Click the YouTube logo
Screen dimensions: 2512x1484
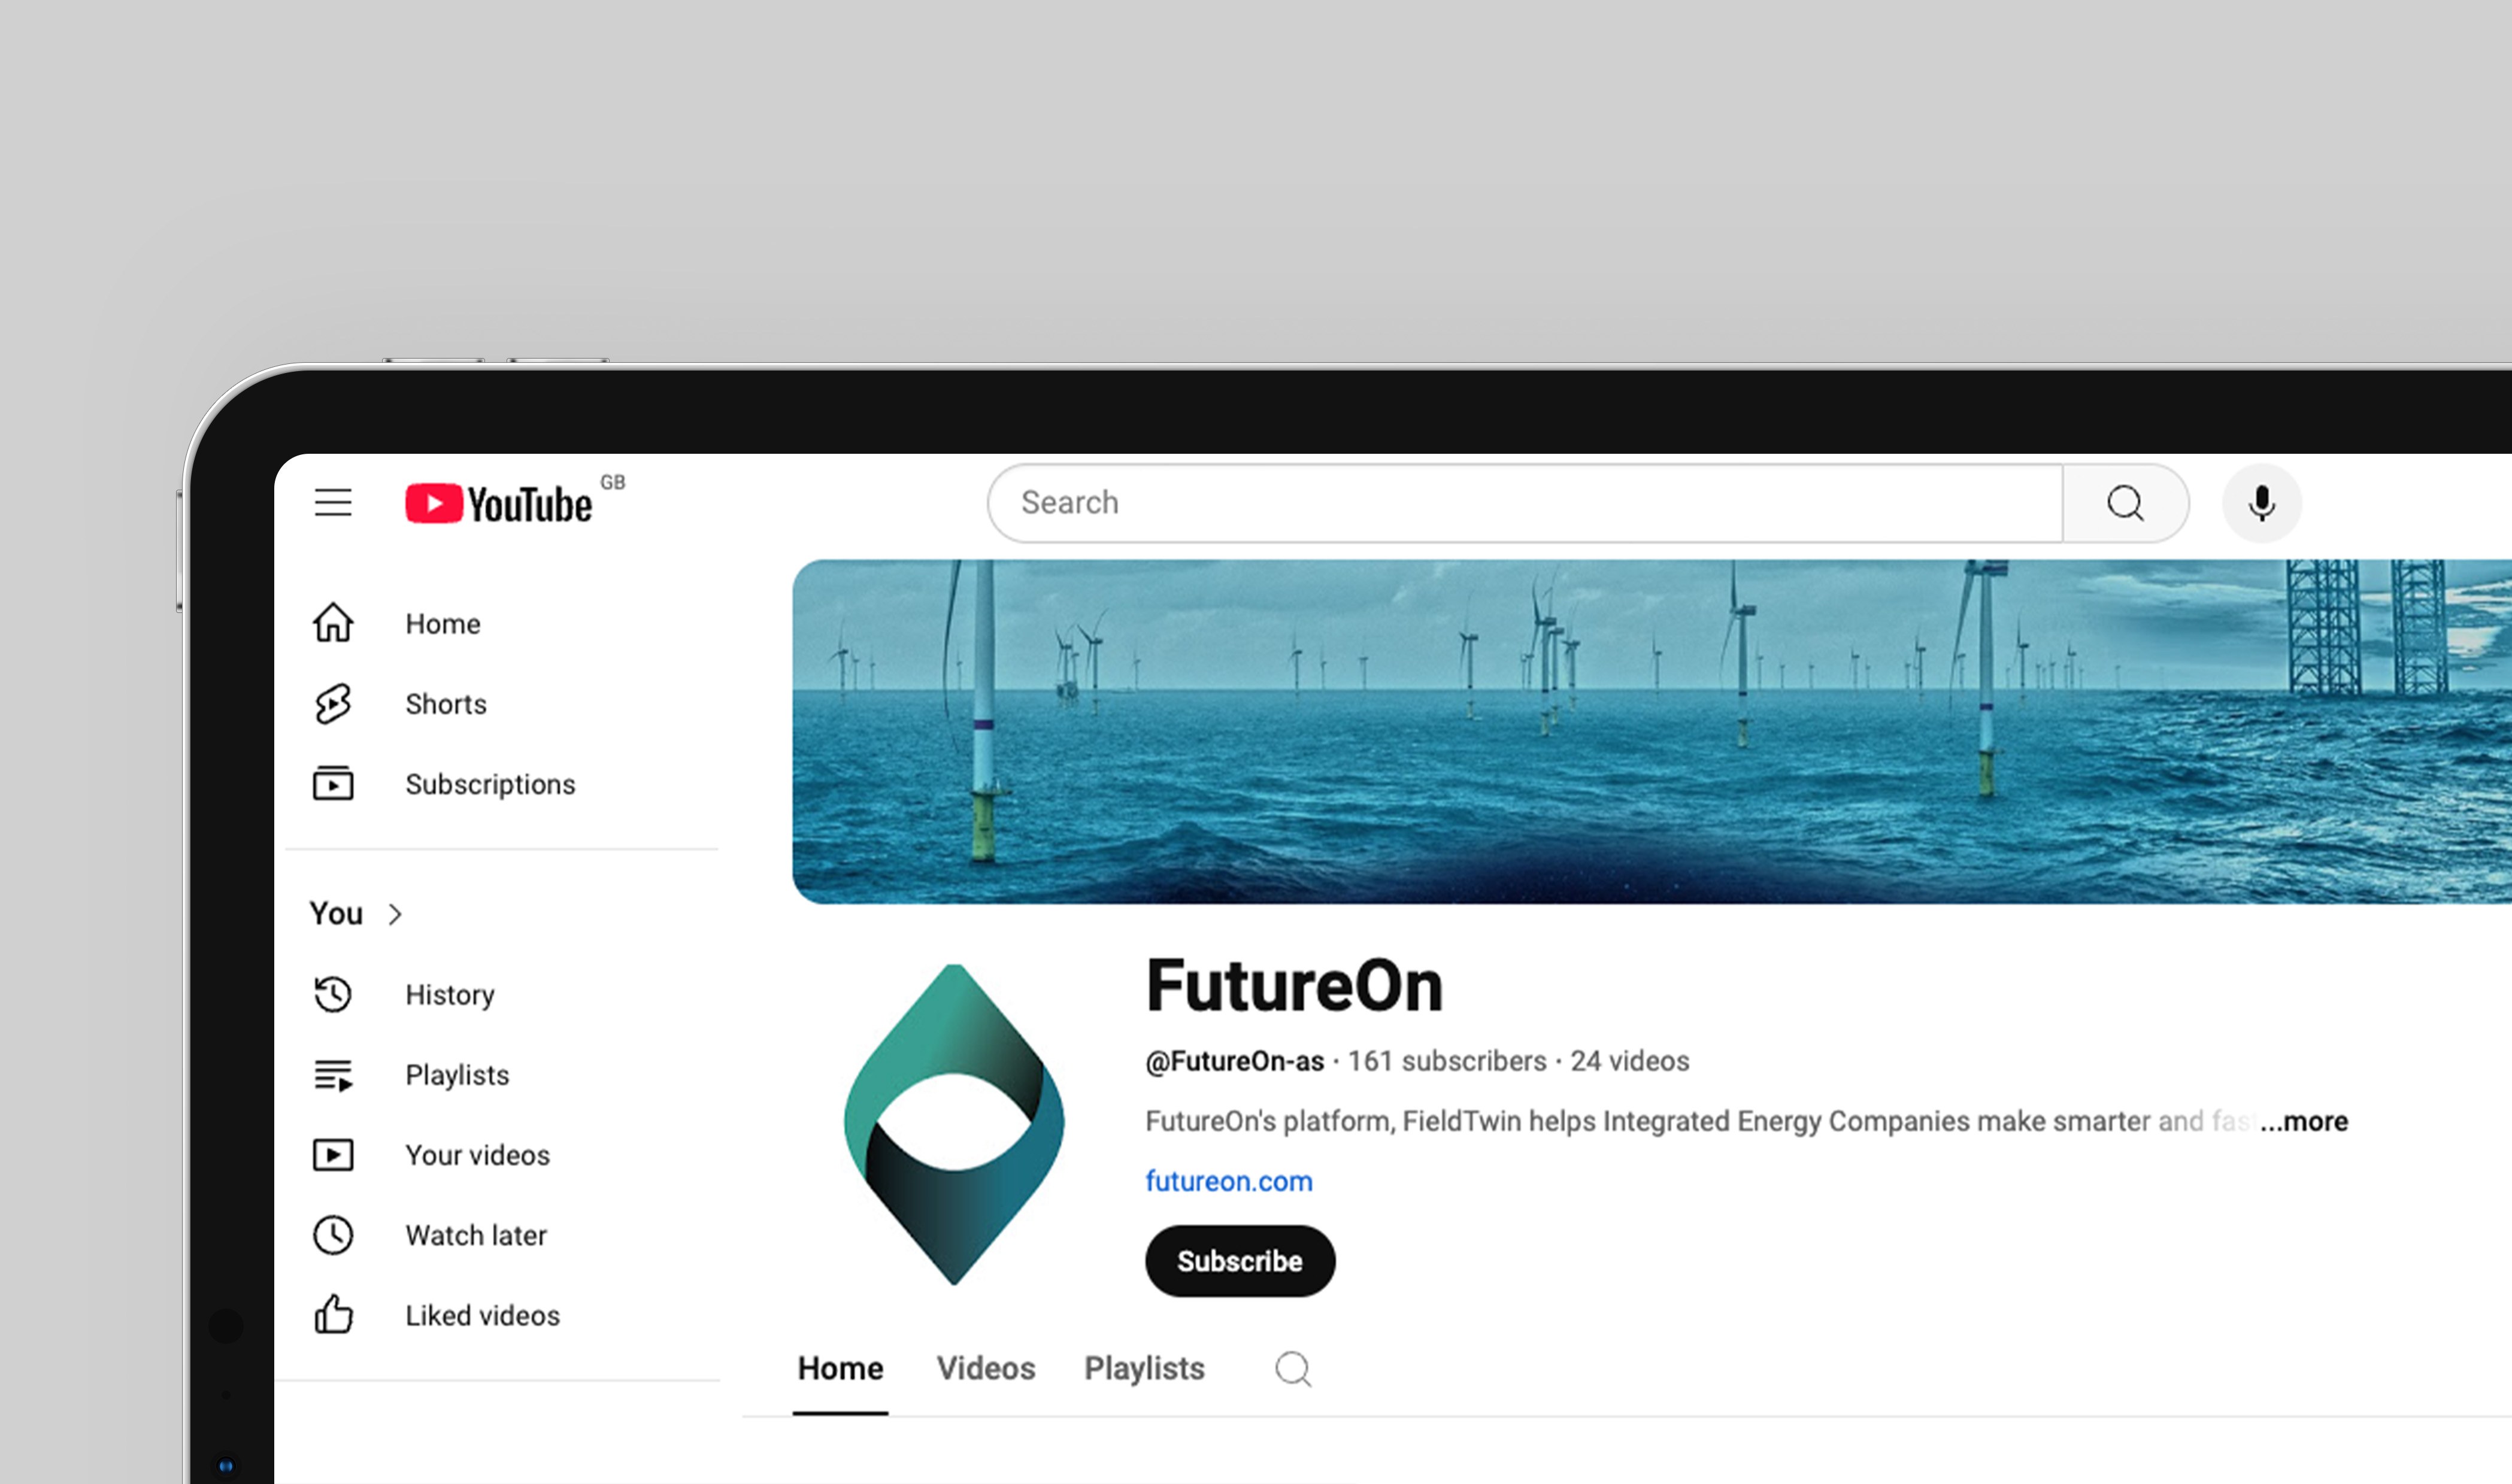[x=498, y=504]
